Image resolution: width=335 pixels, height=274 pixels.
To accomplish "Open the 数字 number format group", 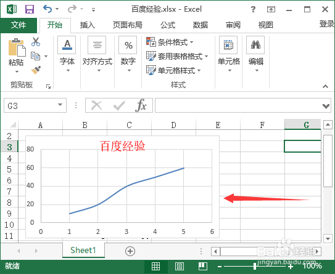I will [128, 54].
